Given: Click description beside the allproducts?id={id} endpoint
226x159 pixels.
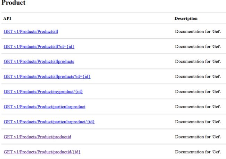Looking at the screenshot, I should click(x=198, y=77).
